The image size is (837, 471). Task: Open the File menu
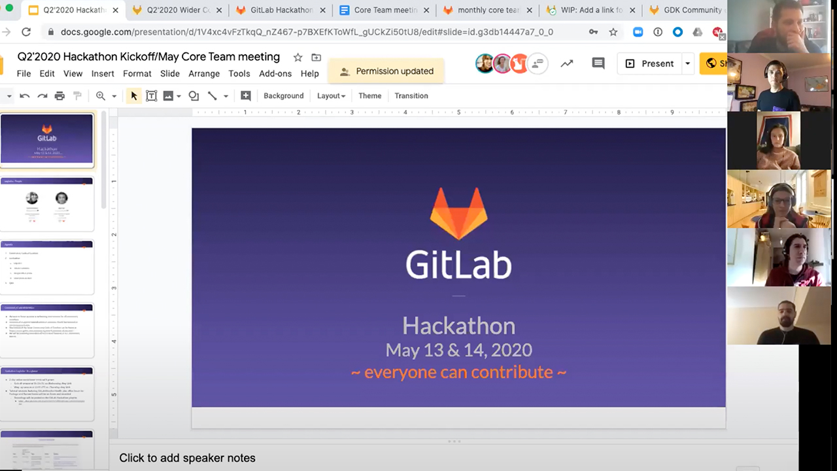[x=24, y=73]
